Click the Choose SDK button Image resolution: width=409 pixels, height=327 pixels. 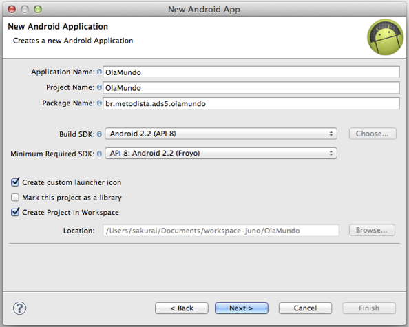[x=373, y=134]
